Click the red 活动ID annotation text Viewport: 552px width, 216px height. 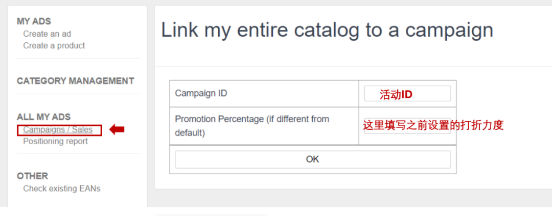pos(396,95)
